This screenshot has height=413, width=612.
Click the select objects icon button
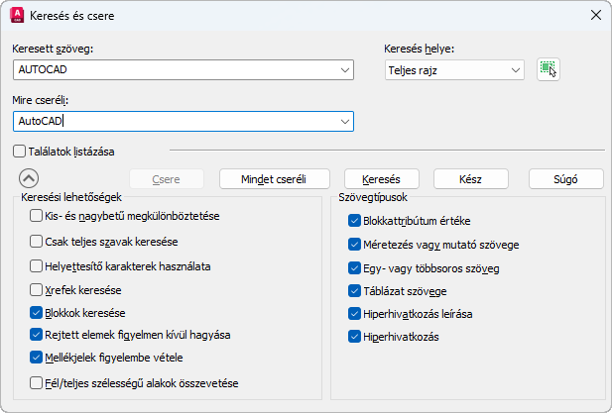coord(548,69)
